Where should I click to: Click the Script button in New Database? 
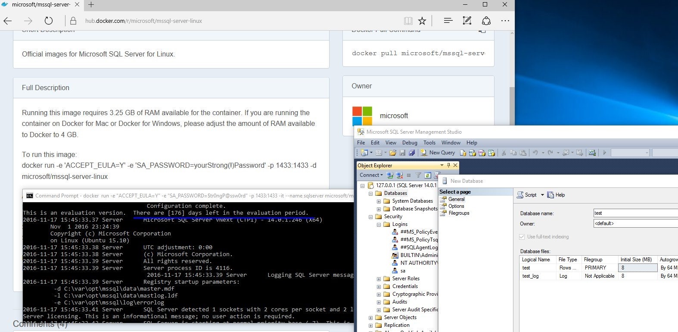527,195
